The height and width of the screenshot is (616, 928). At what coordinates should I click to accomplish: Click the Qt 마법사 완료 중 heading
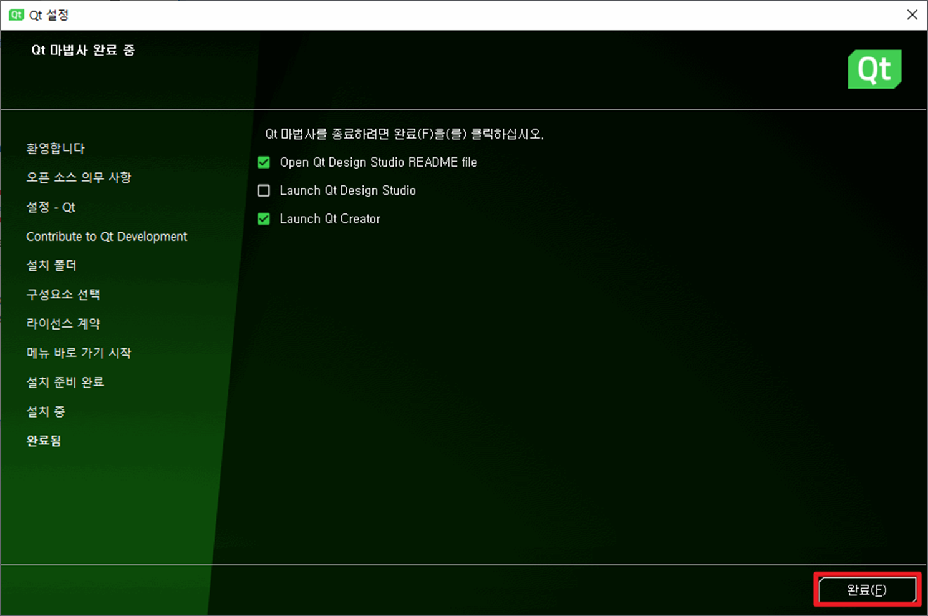coord(83,50)
